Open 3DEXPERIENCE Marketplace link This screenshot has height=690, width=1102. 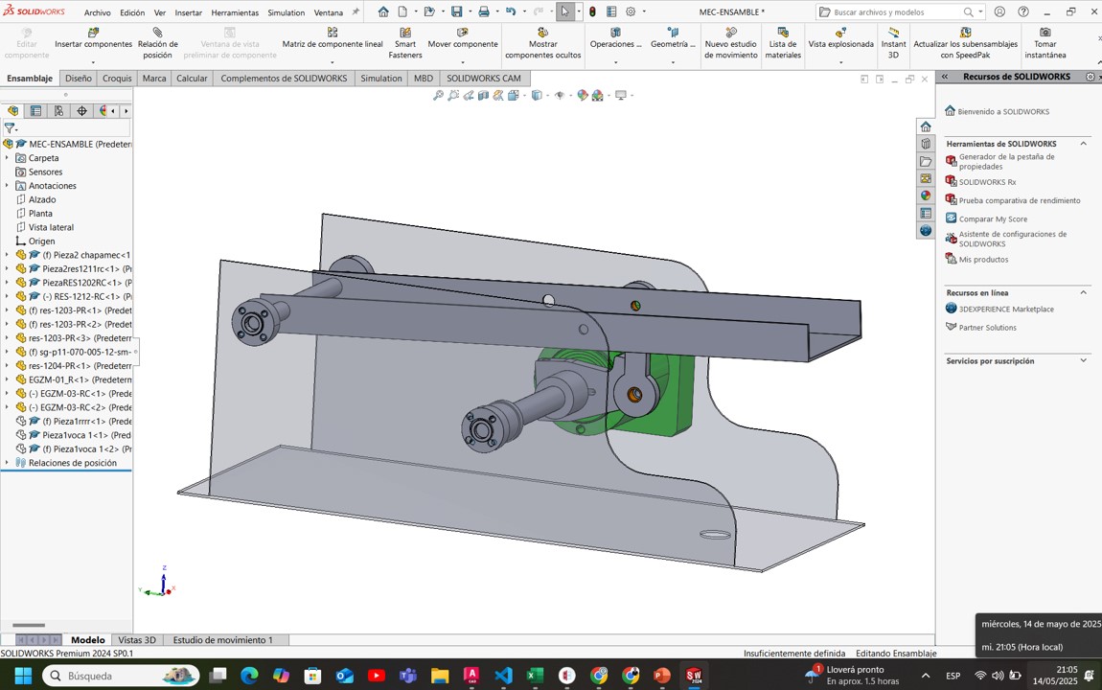(1006, 310)
